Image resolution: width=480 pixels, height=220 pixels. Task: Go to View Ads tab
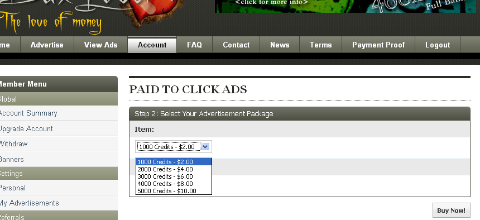[100, 45]
